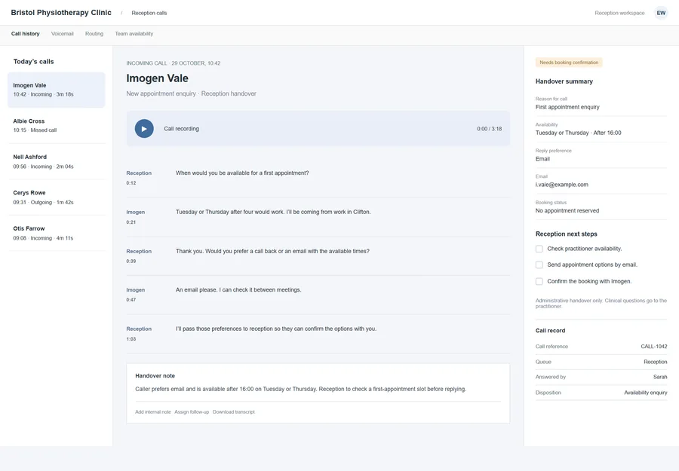The image size is (679, 471).
Task: Click the First appointment enquiry reason
Action: pyautogui.click(x=567, y=107)
